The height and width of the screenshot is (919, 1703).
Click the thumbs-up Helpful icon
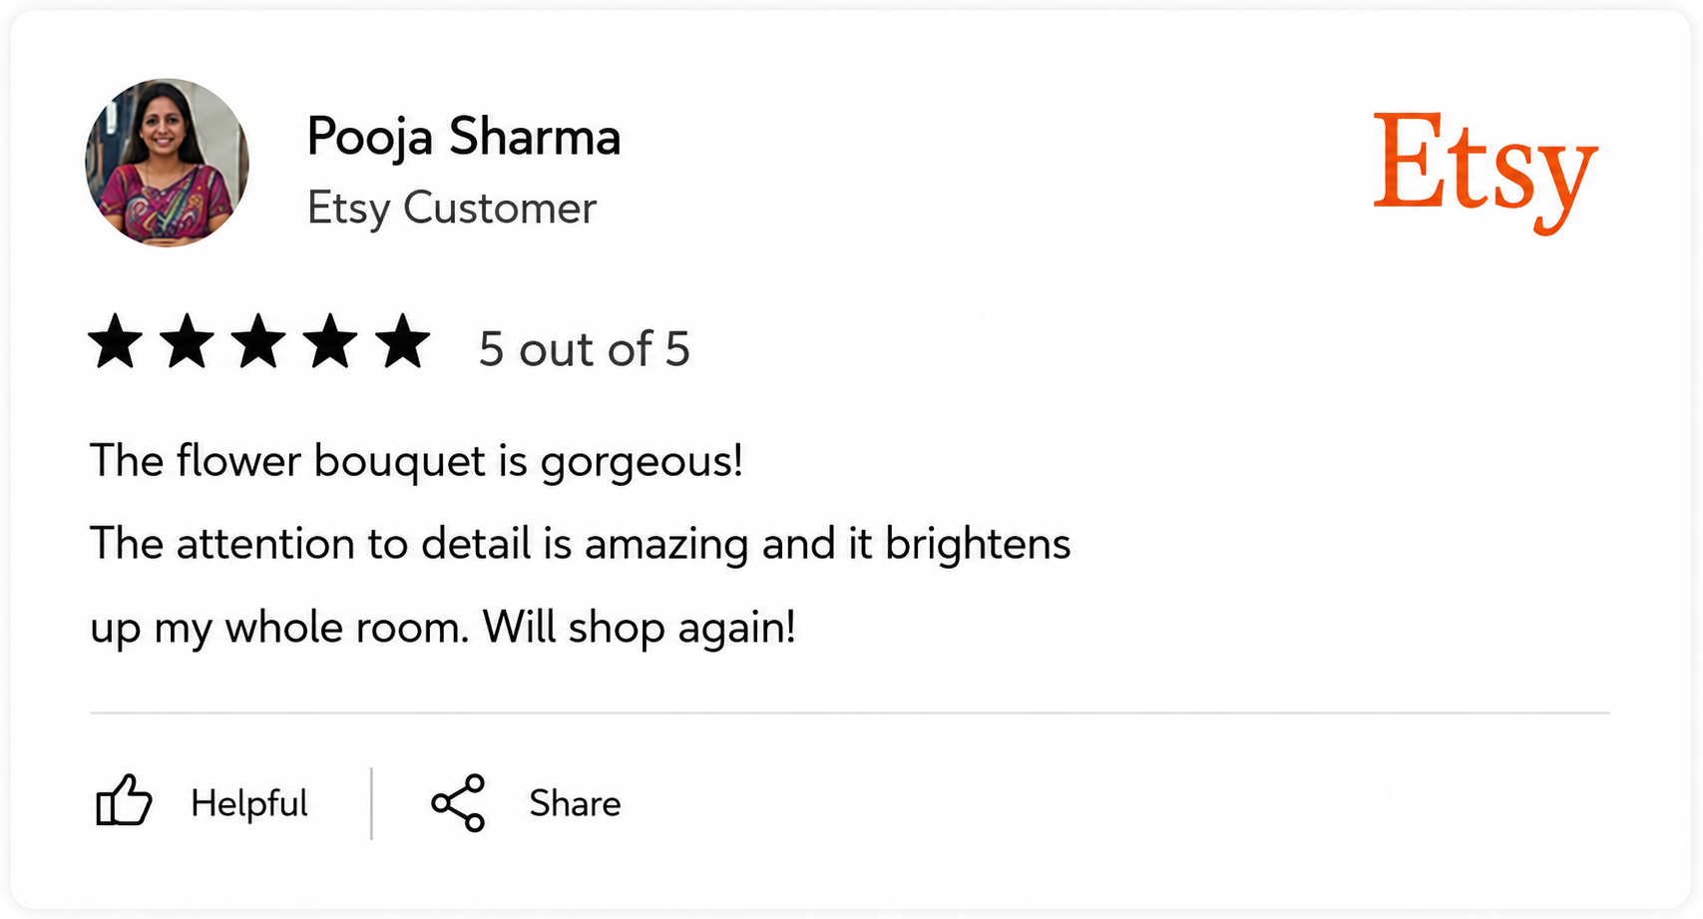pyautogui.click(x=124, y=800)
